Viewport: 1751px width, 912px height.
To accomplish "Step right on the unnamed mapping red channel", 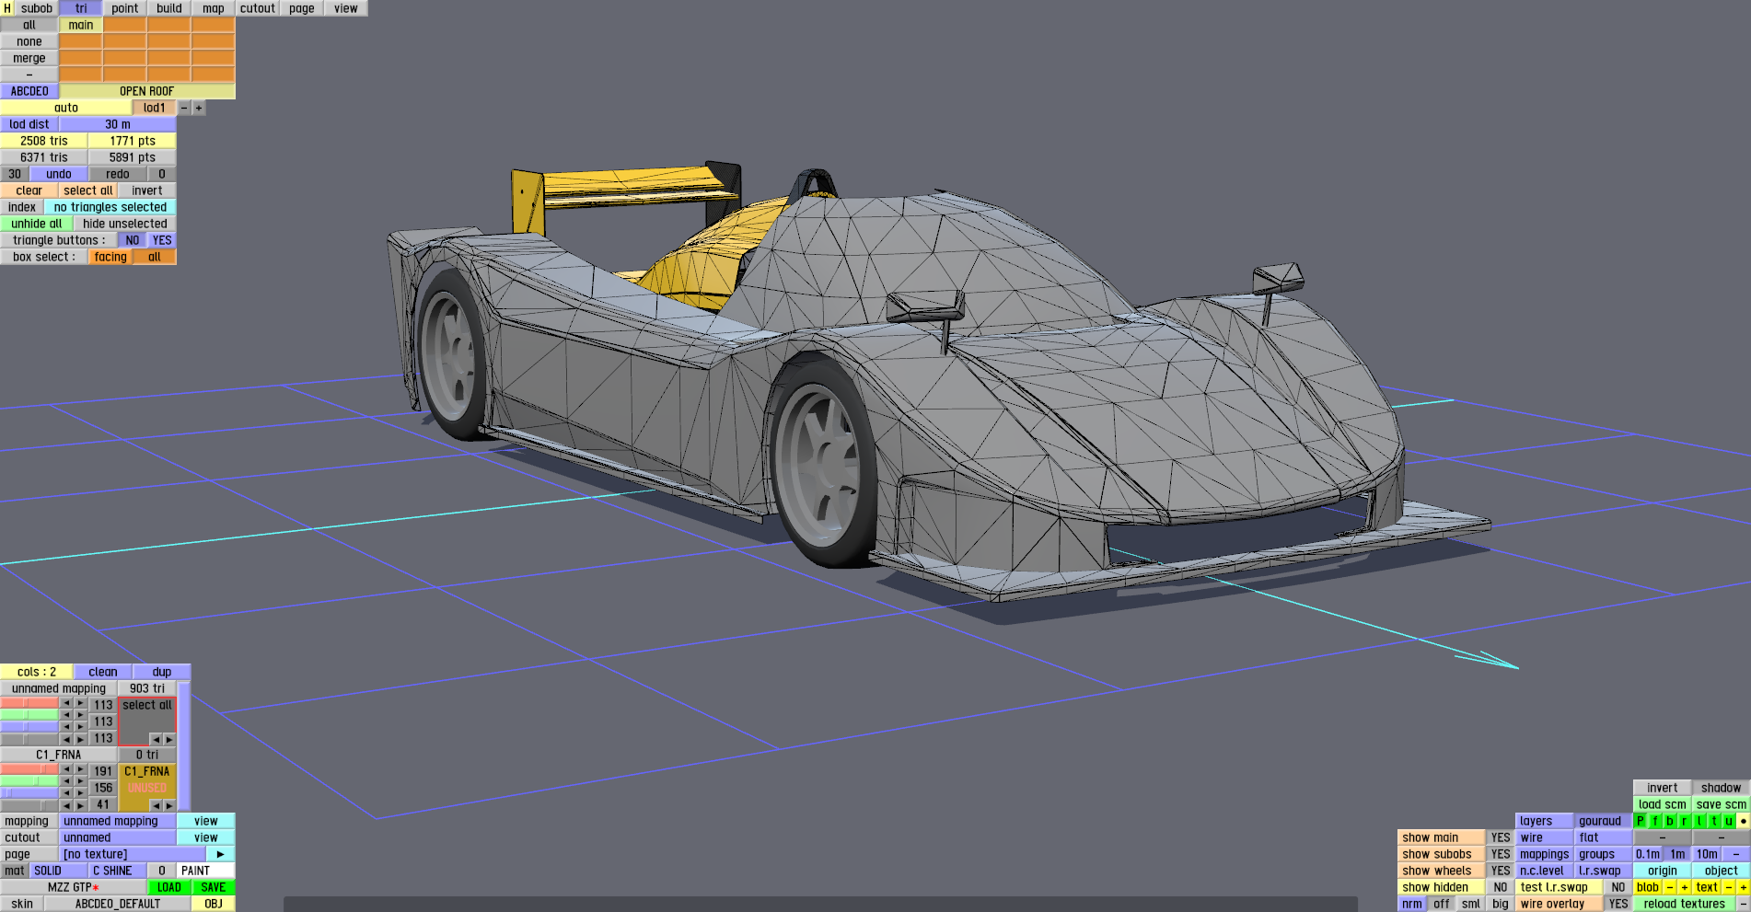I will (x=81, y=703).
